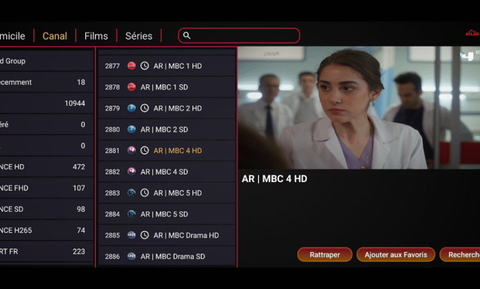
Task: Focus the search input field
Action: (x=243, y=36)
